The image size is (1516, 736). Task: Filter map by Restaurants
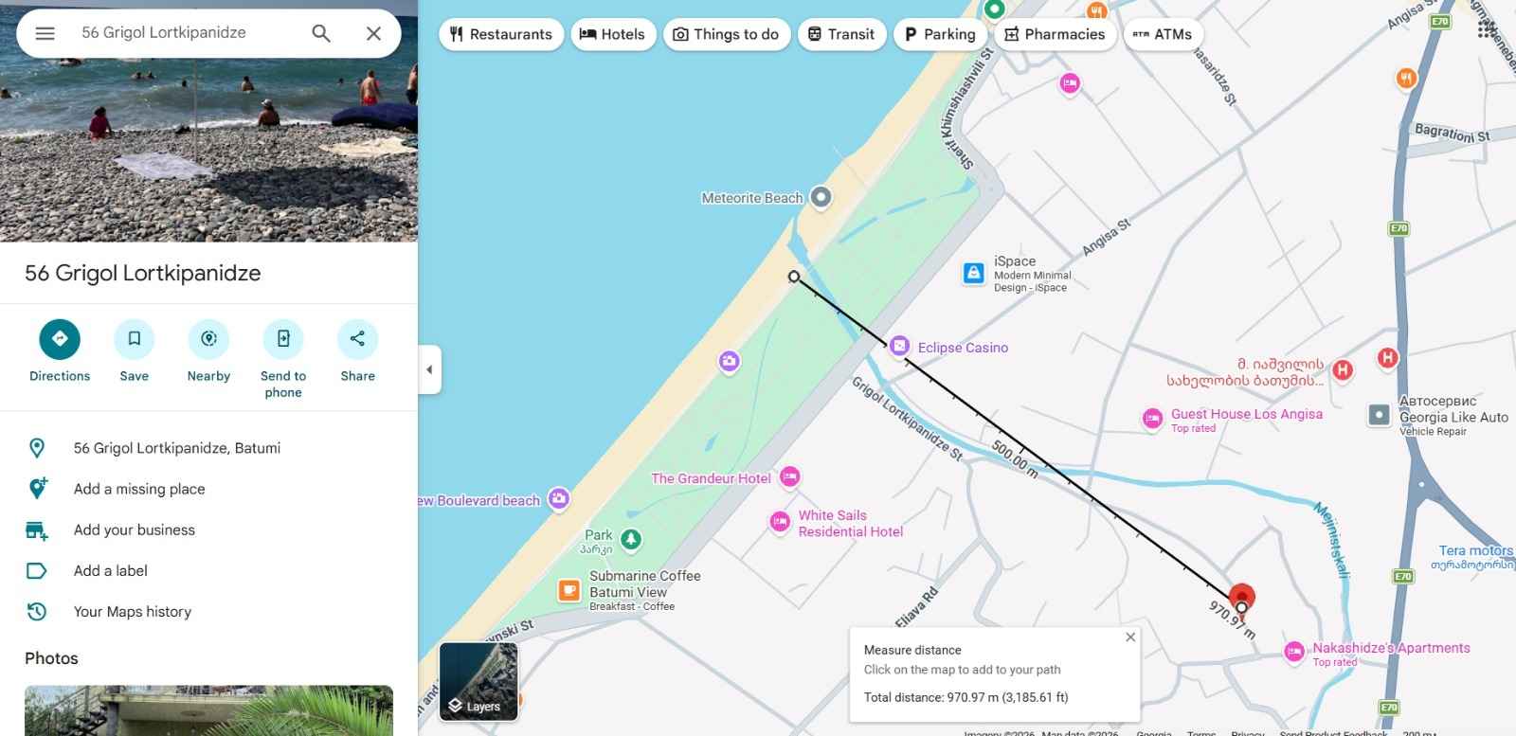click(x=500, y=34)
